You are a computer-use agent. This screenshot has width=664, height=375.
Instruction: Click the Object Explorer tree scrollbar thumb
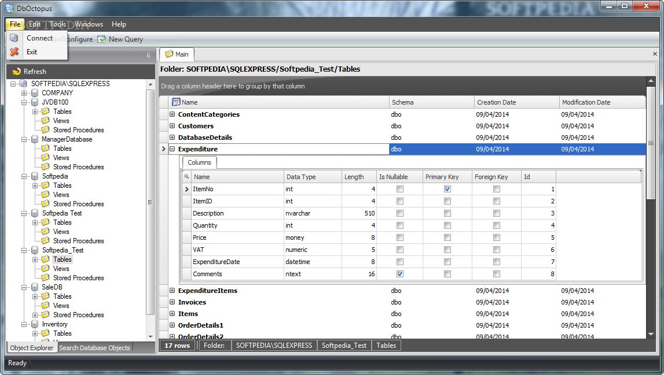(x=151, y=202)
